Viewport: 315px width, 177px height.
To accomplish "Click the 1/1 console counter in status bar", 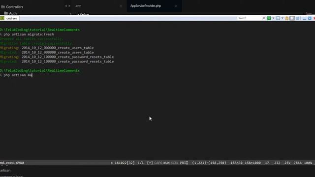I will (141, 163).
